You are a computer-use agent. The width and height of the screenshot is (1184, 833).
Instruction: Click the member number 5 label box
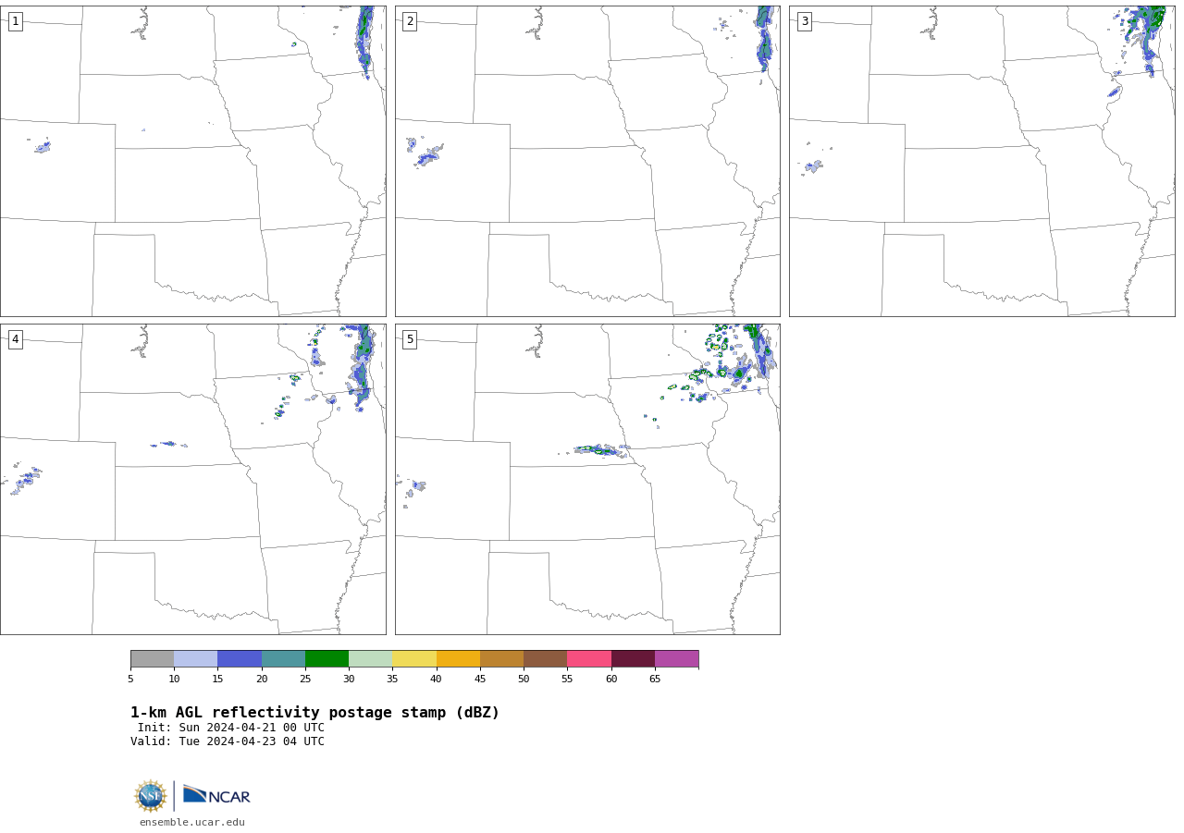pyautogui.click(x=410, y=339)
